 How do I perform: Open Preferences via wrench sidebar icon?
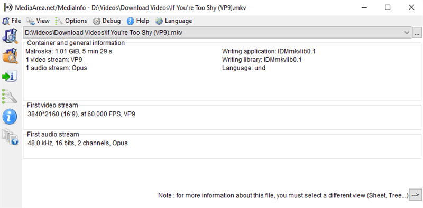(x=10, y=96)
